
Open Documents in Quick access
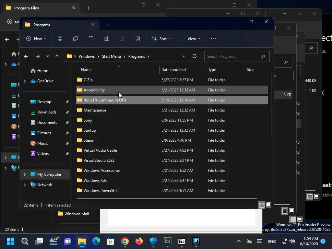pos(47,123)
